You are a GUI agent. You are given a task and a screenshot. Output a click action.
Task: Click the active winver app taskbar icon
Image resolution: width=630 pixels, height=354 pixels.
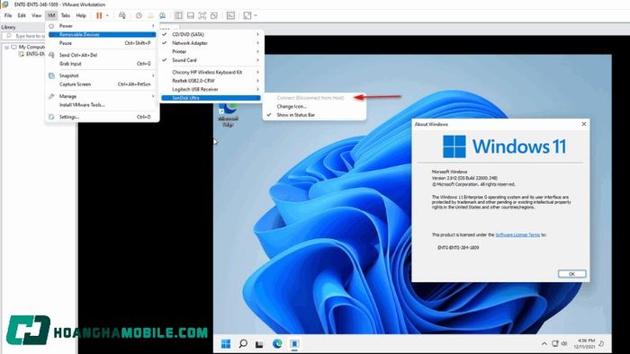coord(294,344)
